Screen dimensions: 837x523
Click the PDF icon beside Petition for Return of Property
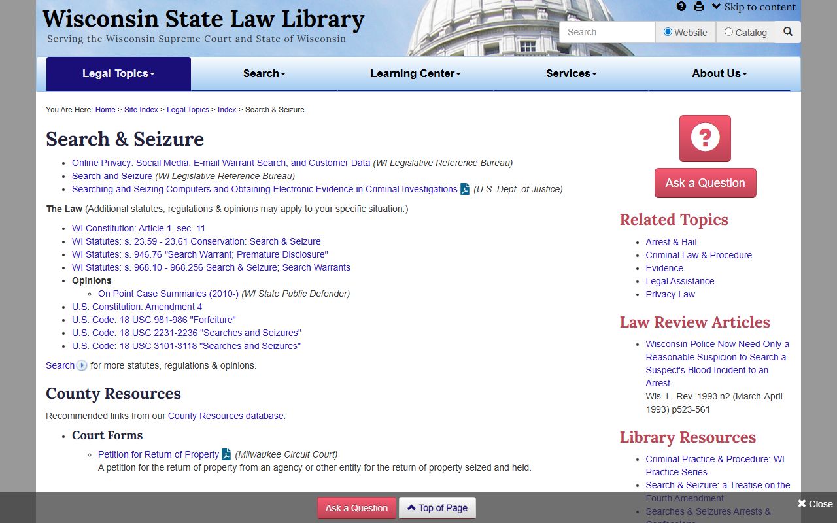coord(226,454)
